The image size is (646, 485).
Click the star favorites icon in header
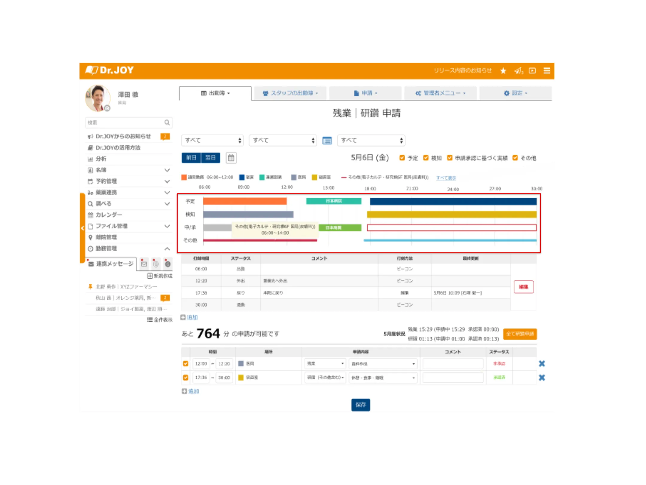pyautogui.click(x=503, y=71)
